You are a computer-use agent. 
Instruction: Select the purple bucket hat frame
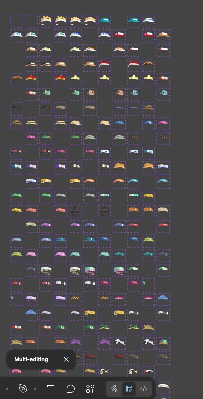(75, 344)
